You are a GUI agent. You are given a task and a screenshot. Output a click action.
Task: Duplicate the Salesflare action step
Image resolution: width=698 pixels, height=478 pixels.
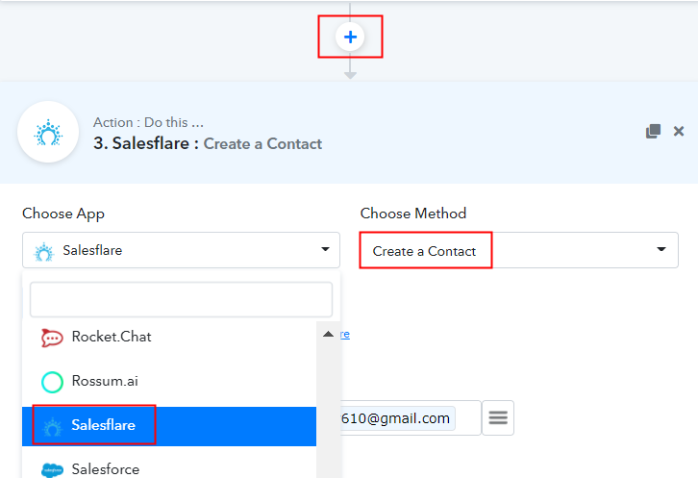[653, 131]
